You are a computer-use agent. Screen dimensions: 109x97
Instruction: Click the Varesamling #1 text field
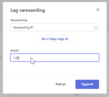click(x=55, y=27)
